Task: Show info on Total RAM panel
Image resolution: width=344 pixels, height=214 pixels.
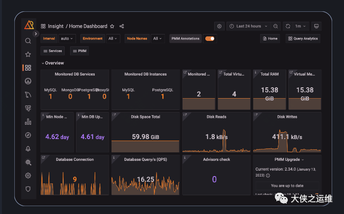Action: tap(255, 72)
